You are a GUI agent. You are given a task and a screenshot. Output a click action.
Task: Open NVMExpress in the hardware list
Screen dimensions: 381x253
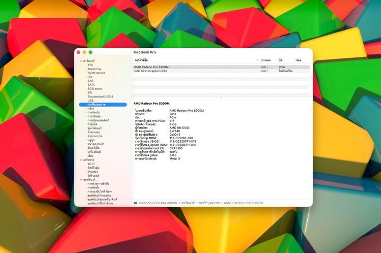click(x=96, y=73)
